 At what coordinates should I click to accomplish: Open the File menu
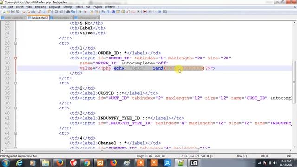click(x=3, y=7)
